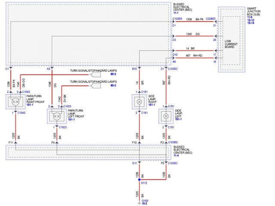Click the lower Turn Signal/Stop/Hazard Lamps arrow
The image size is (275, 206).
click(x=95, y=86)
